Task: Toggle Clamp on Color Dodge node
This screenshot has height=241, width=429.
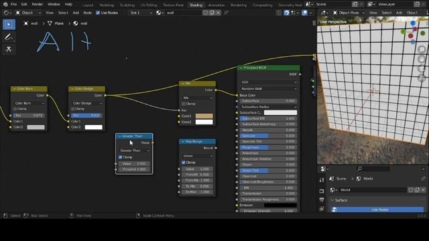Action: point(73,109)
